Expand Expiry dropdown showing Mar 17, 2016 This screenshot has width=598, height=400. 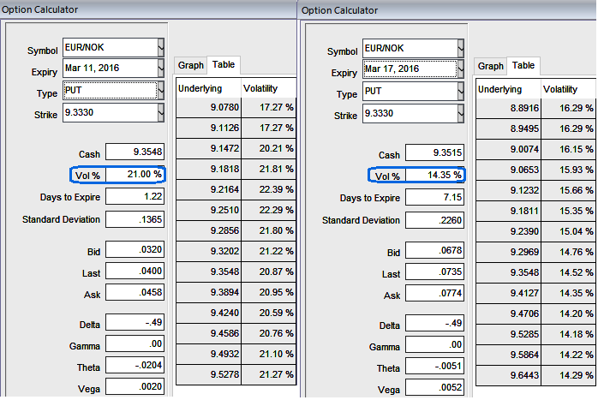(460, 69)
